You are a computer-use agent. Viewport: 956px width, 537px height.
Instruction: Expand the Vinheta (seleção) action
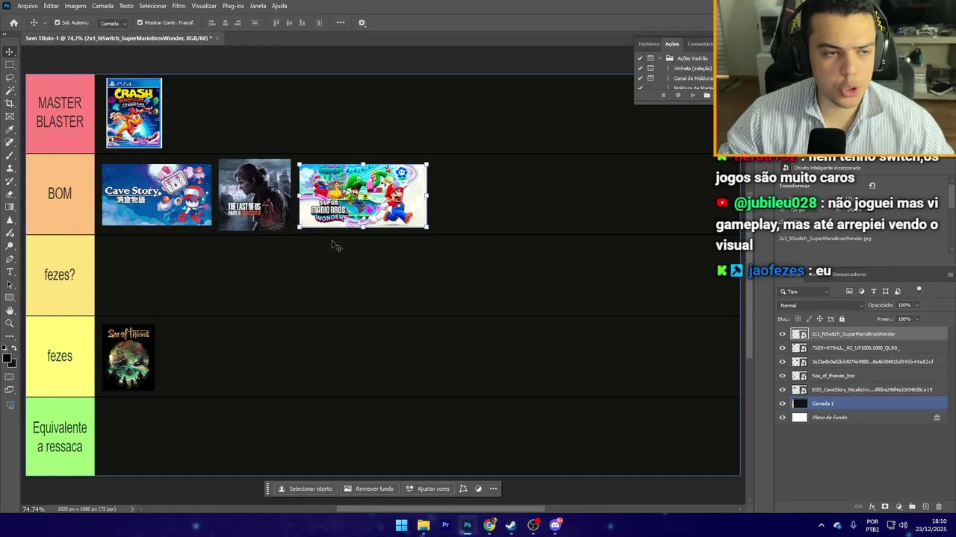coord(668,69)
